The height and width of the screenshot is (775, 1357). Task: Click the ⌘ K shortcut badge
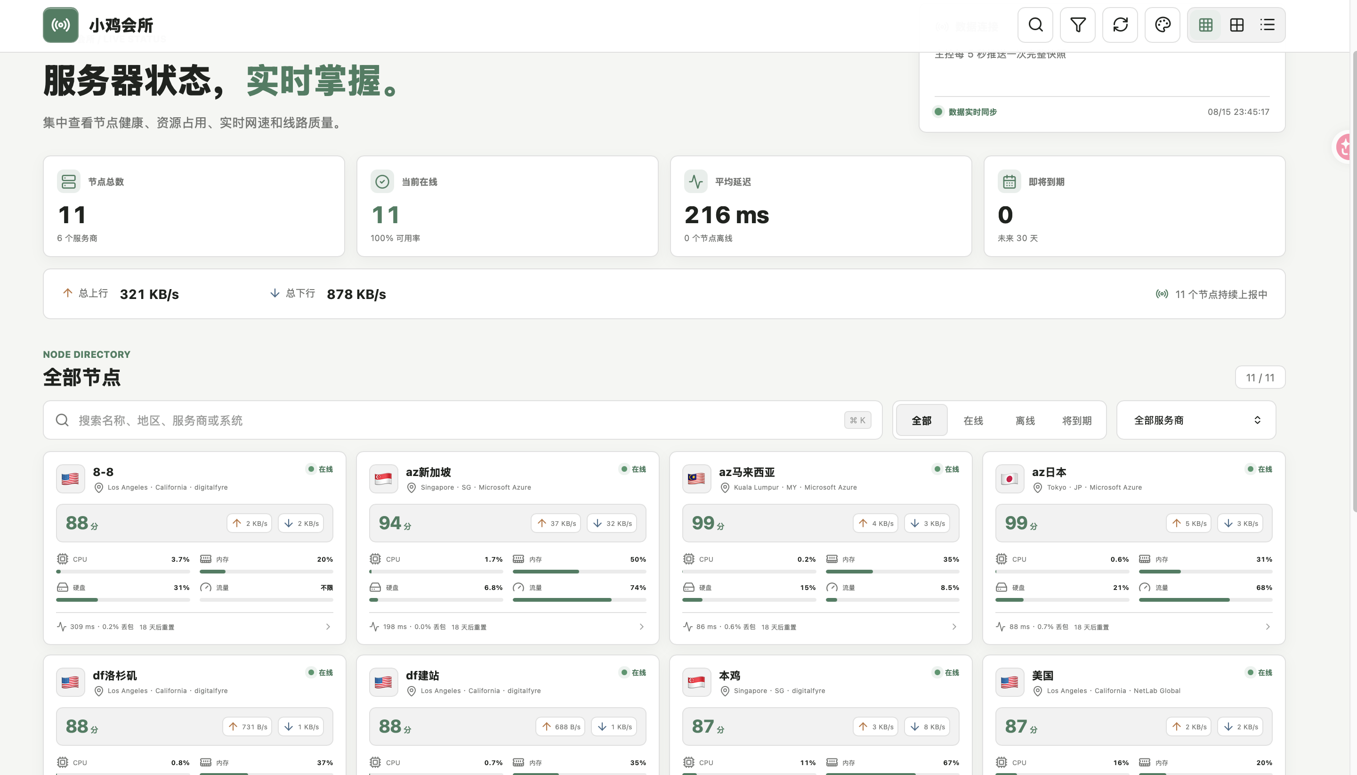[x=857, y=420]
